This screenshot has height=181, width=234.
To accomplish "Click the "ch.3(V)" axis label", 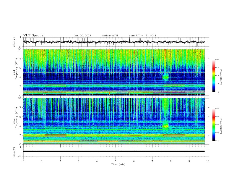I will (x=14, y=152).
